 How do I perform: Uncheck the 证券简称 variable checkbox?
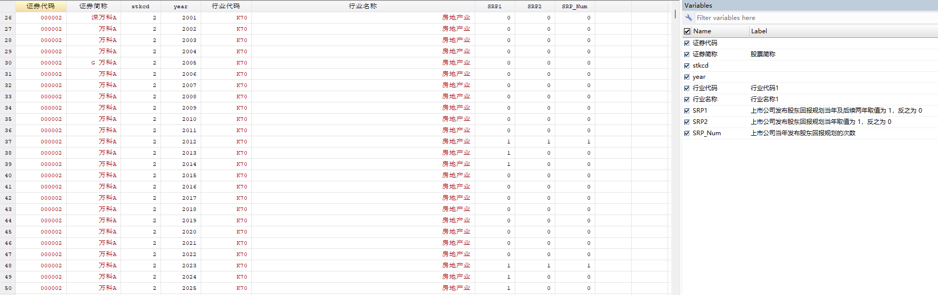point(687,54)
